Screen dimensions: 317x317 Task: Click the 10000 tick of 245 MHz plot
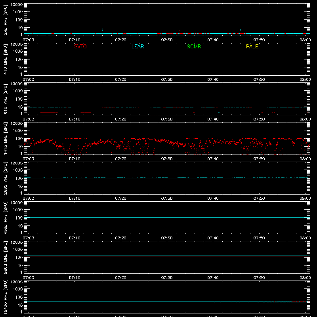(x=17, y=5)
